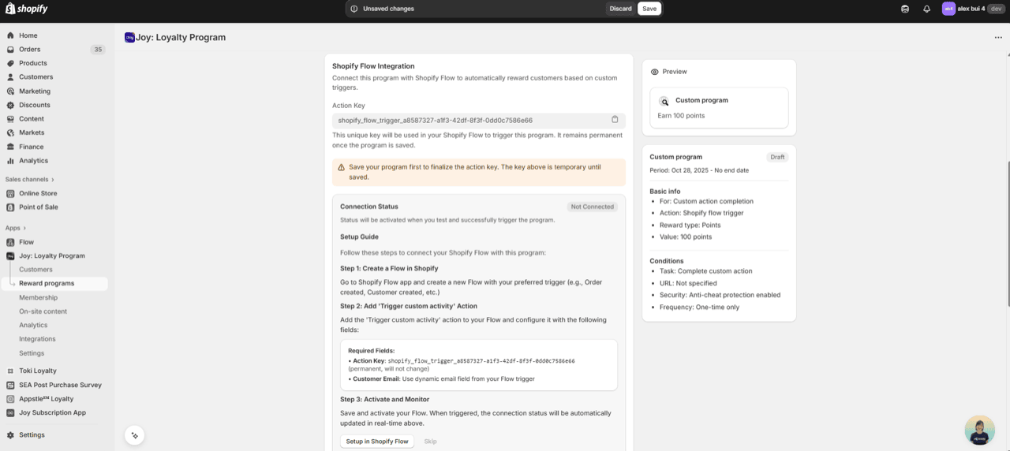The height and width of the screenshot is (451, 1010).
Task: Click the bottom Settings gear icon
Action: click(11, 435)
